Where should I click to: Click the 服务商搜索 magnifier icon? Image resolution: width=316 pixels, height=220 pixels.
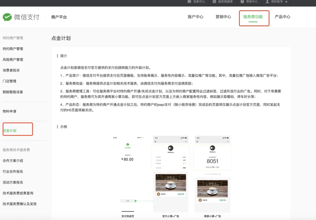(x=215, y=2)
